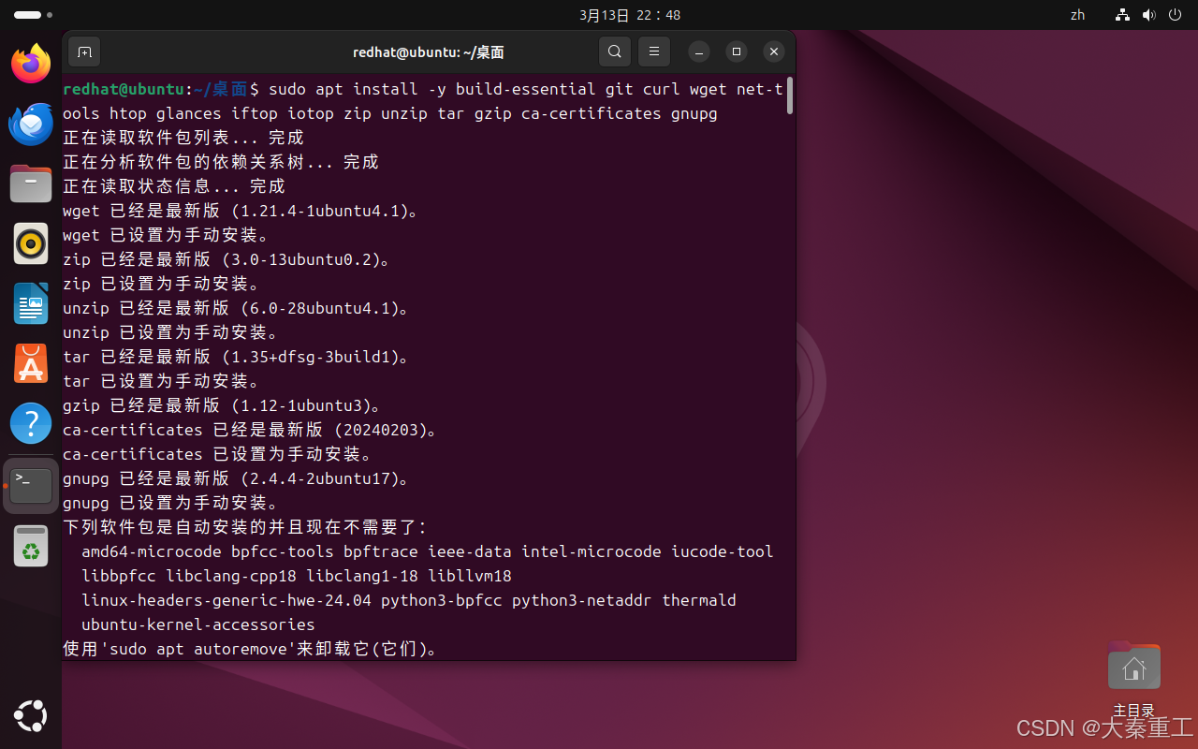
Task: Click the 'amd64-microcode bpfcc-tools' package line
Action: [428, 551]
